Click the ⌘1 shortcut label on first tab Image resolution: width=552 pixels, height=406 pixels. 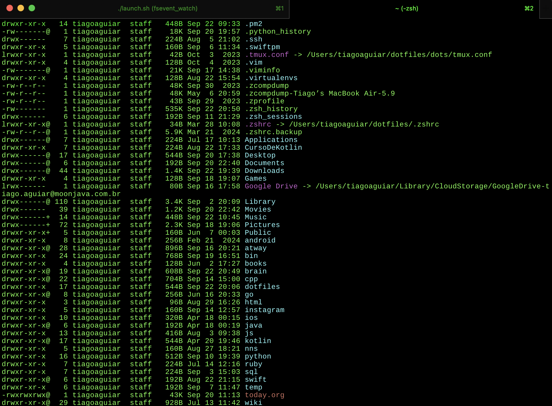coord(280,9)
